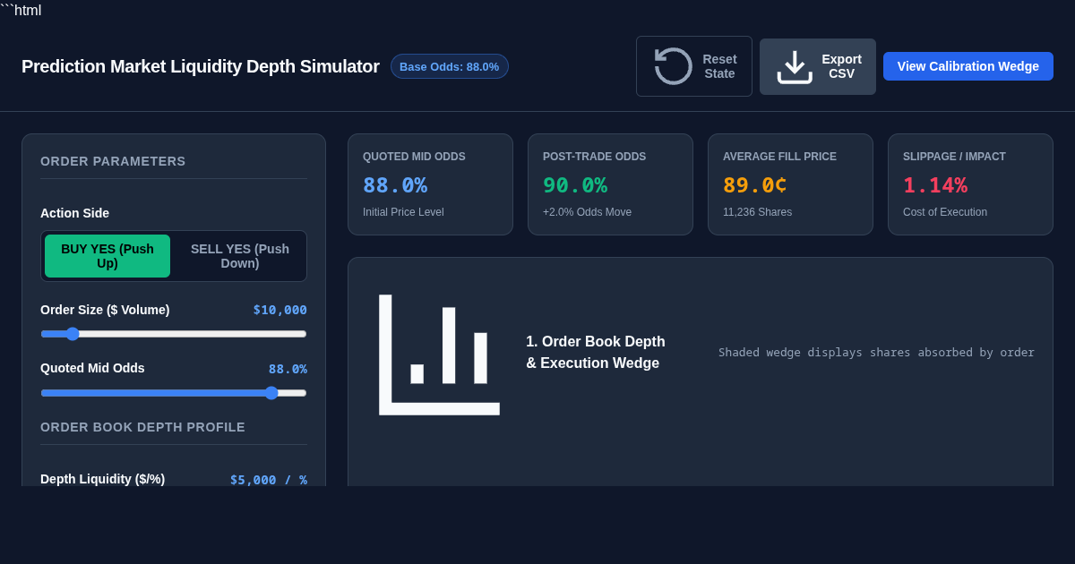
Task: Click the Reset State circular arrow icon
Action: pos(673,66)
